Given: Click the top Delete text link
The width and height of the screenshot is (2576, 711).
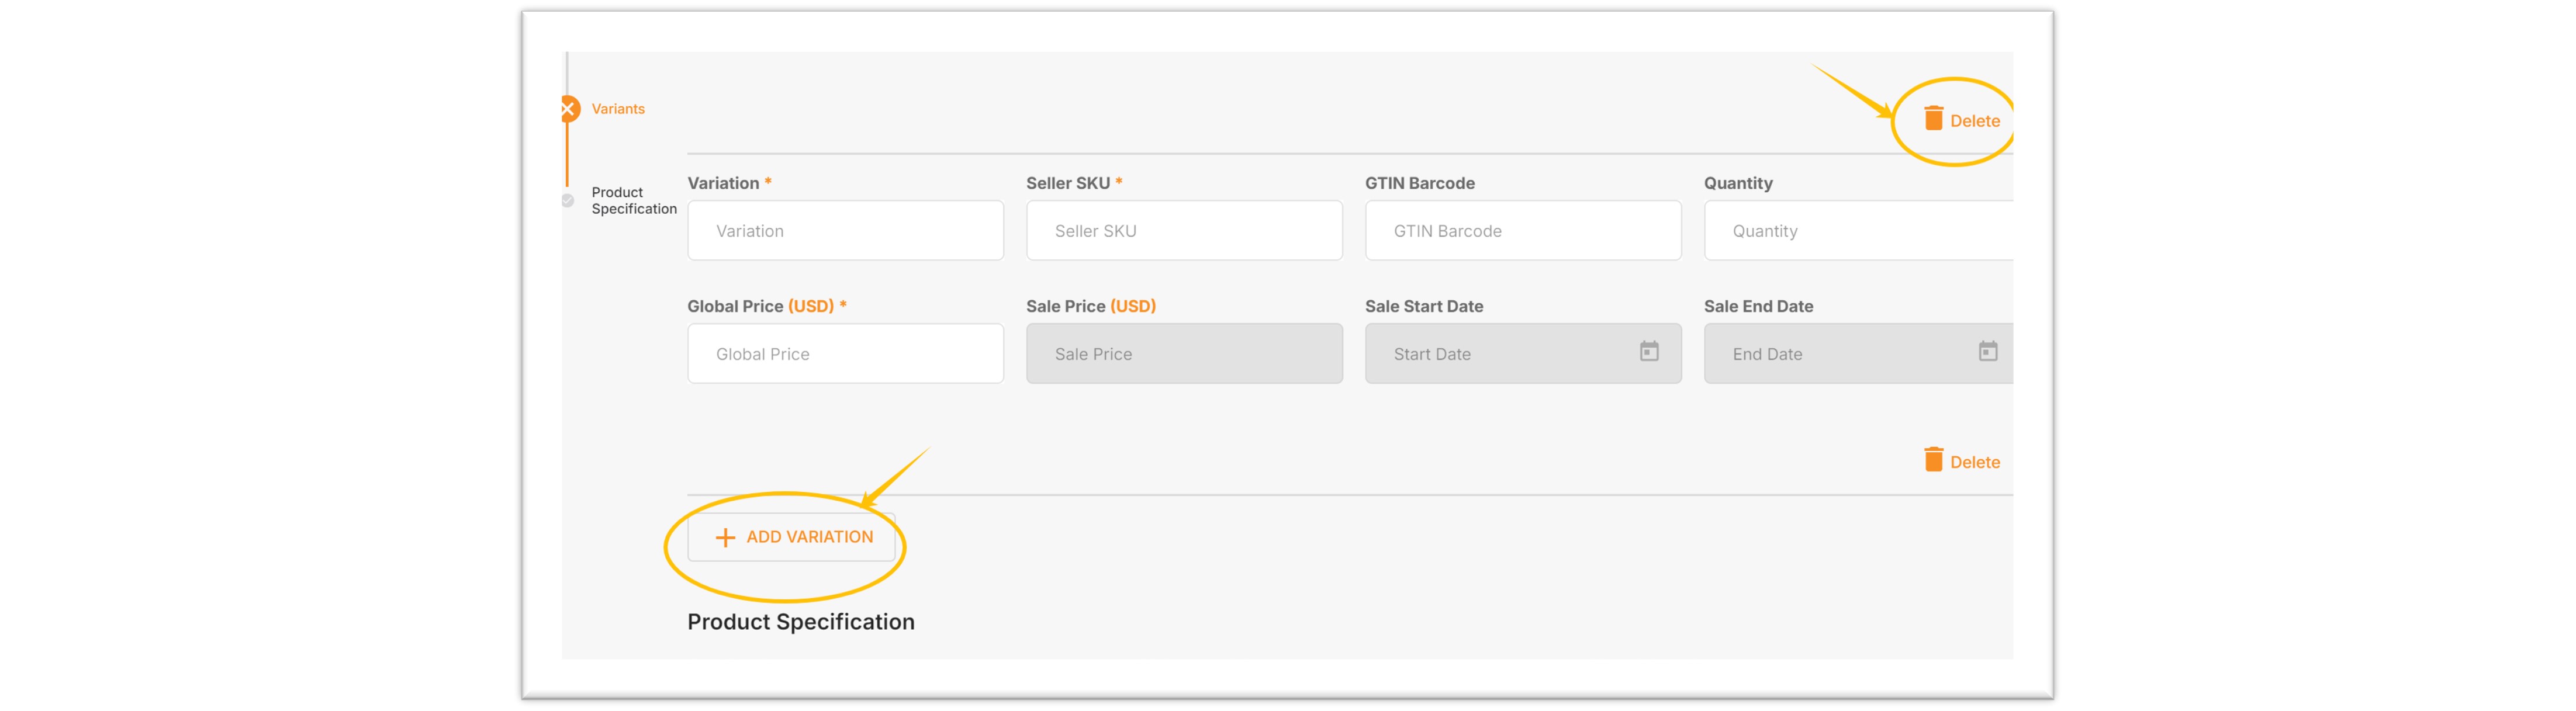Looking at the screenshot, I should [1974, 121].
